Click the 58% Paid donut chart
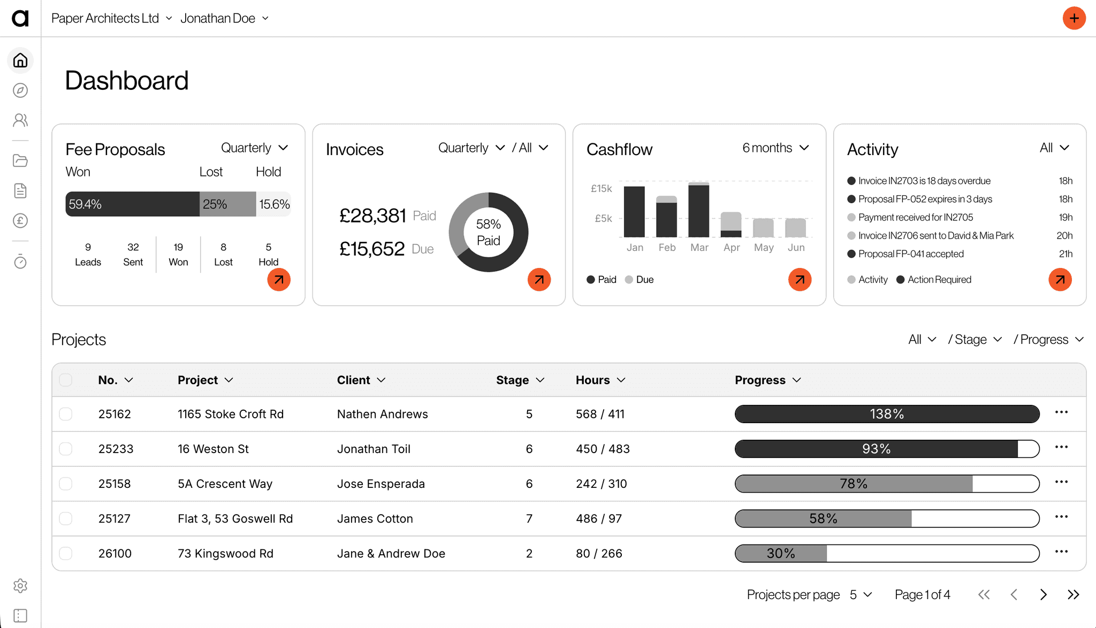The width and height of the screenshot is (1096, 628). click(489, 232)
